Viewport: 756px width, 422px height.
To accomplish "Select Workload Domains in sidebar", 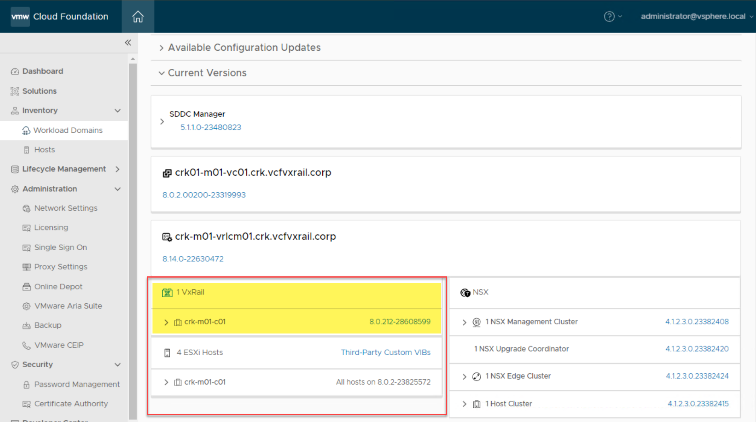I will pos(68,130).
